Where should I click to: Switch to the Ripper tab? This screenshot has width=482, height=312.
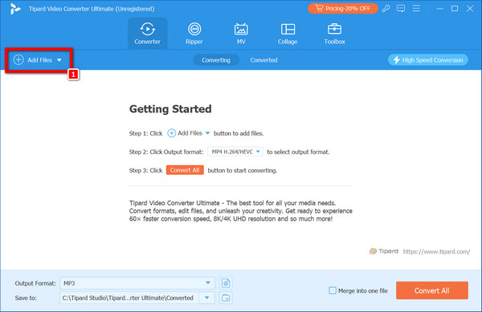point(194,33)
